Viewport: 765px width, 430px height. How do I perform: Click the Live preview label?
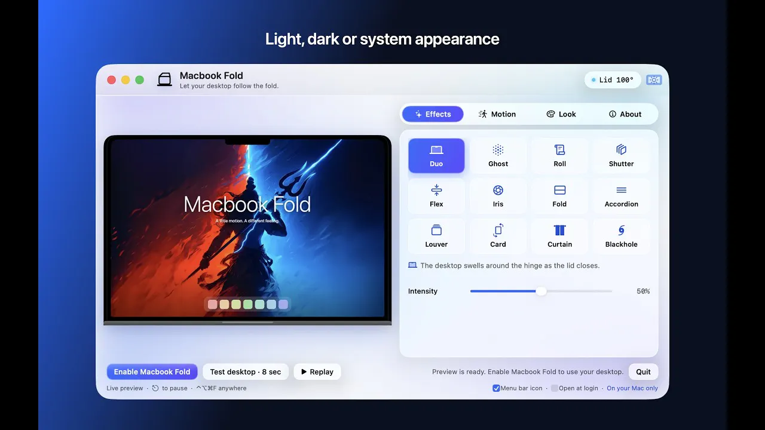[x=125, y=388]
